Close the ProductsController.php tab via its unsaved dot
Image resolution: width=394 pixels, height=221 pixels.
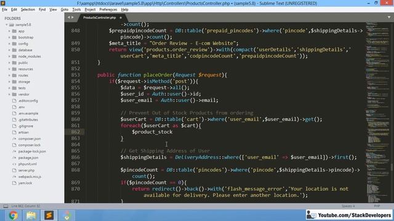point(121,18)
